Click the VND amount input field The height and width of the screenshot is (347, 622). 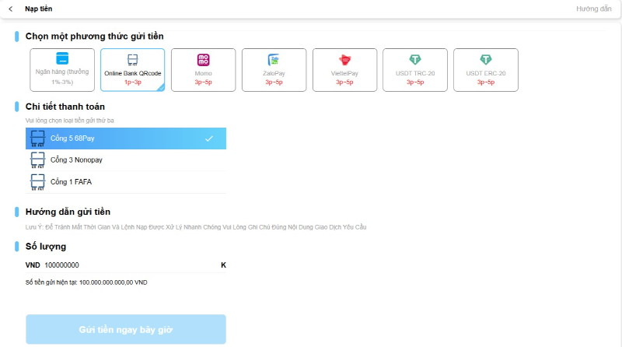coord(128,265)
